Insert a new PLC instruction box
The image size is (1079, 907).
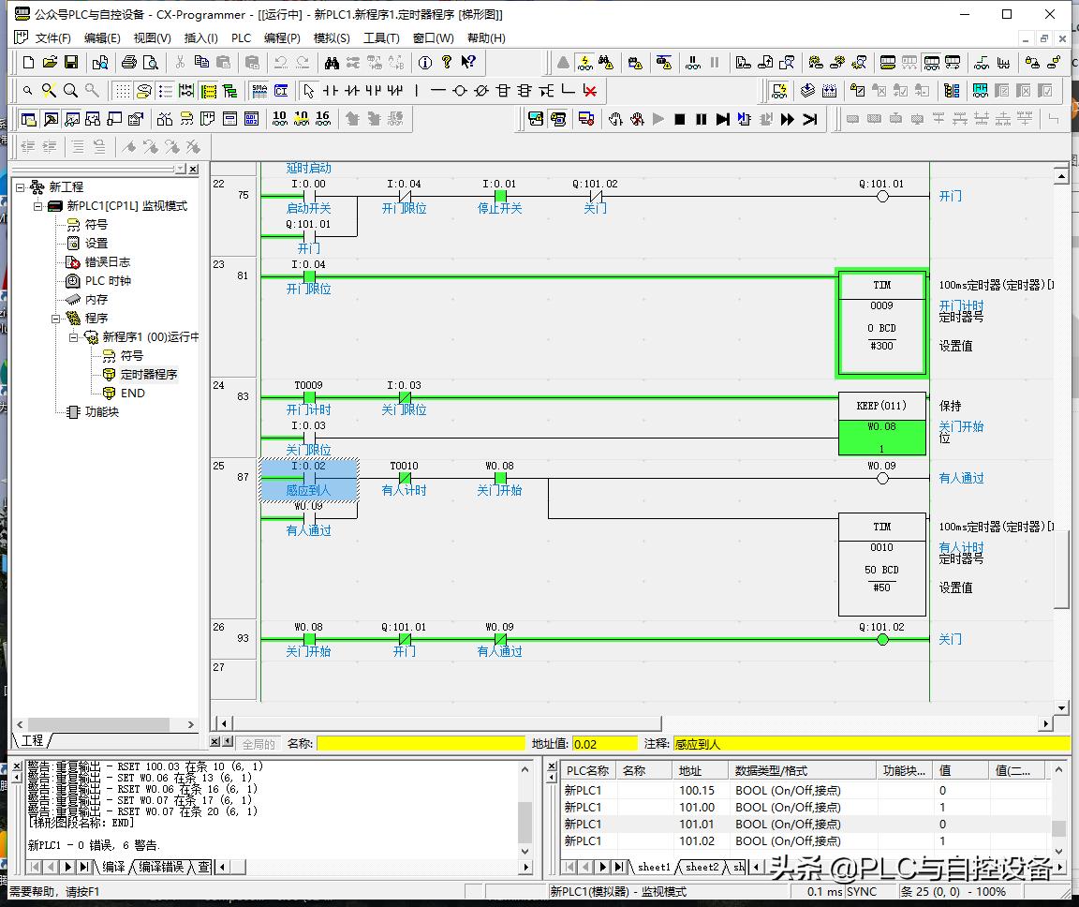pyautogui.click(x=503, y=90)
